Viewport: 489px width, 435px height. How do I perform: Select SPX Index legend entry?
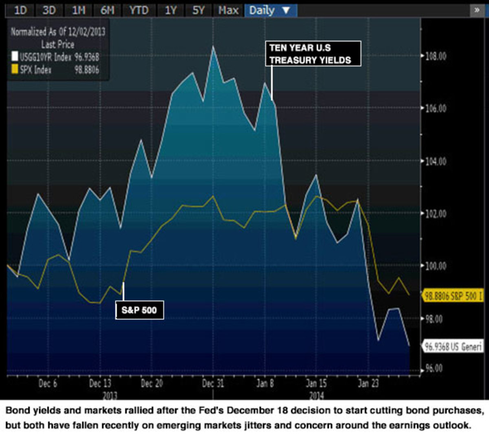coord(55,69)
